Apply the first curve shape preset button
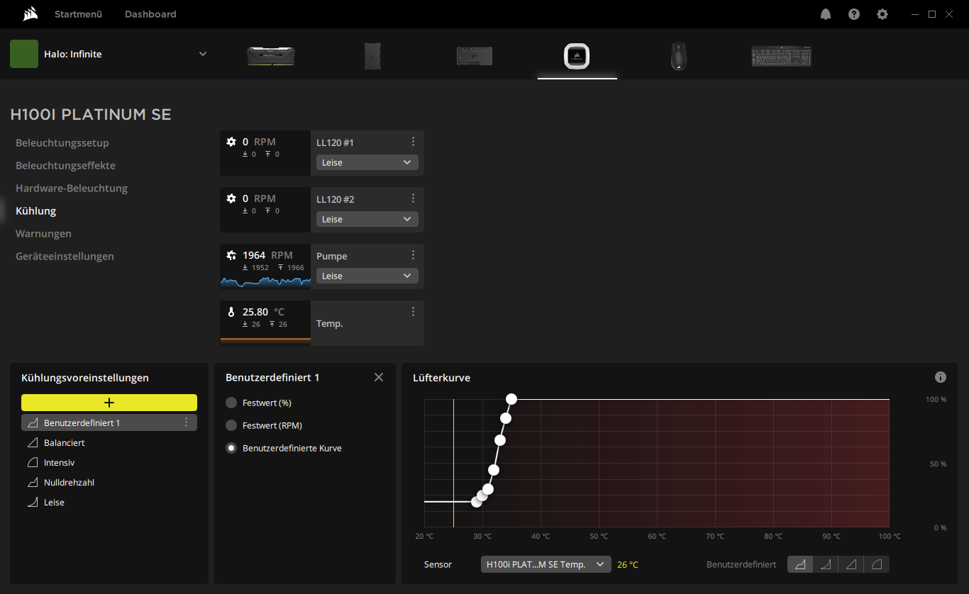This screenshot has width=969, height=594. point(800,564)
